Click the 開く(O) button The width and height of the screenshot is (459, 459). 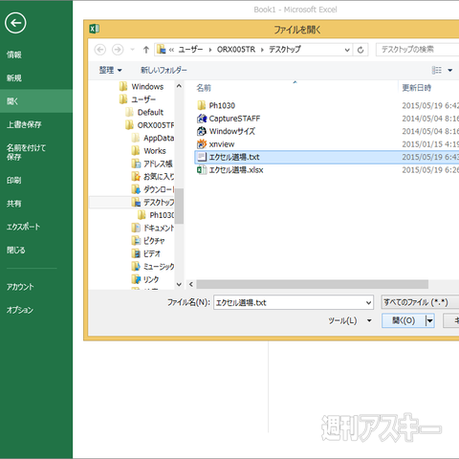pyautogui.click(x=404, y=320)
